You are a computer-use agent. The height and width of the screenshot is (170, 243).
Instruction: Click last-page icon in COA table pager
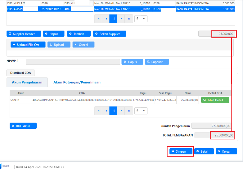pos(129,110)
